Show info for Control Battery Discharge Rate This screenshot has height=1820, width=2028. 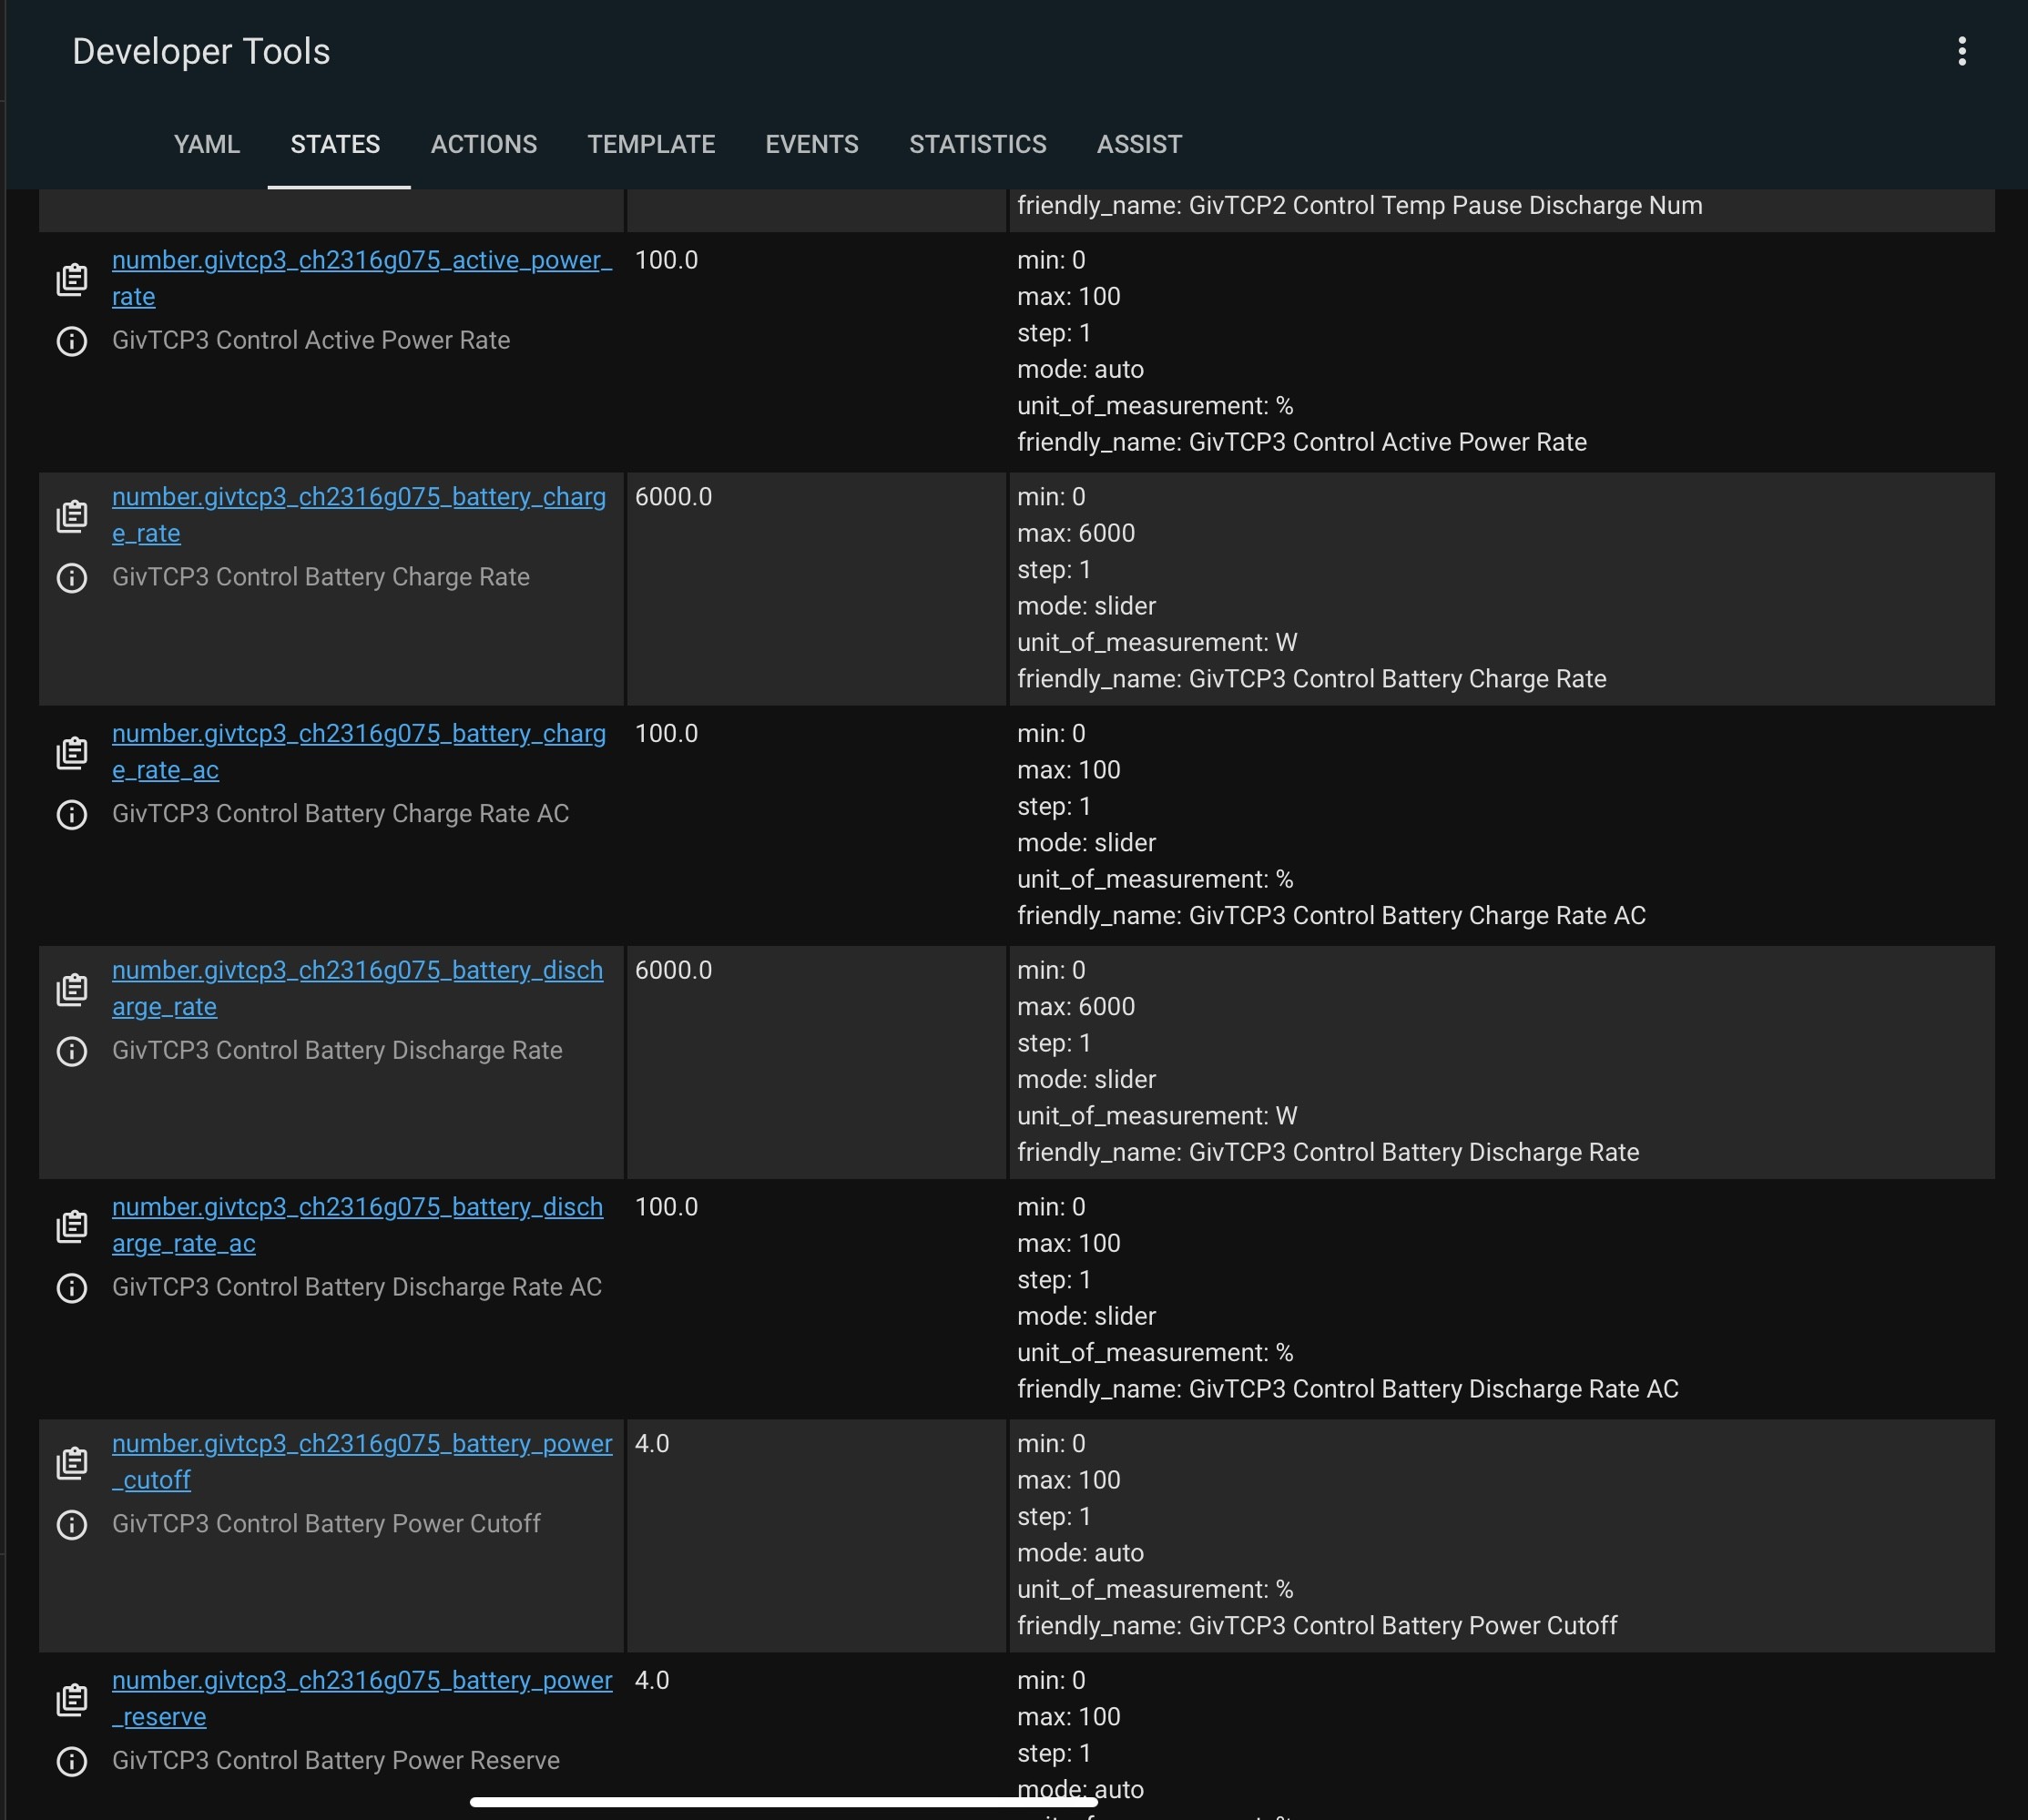click(x=72, y=1052)
